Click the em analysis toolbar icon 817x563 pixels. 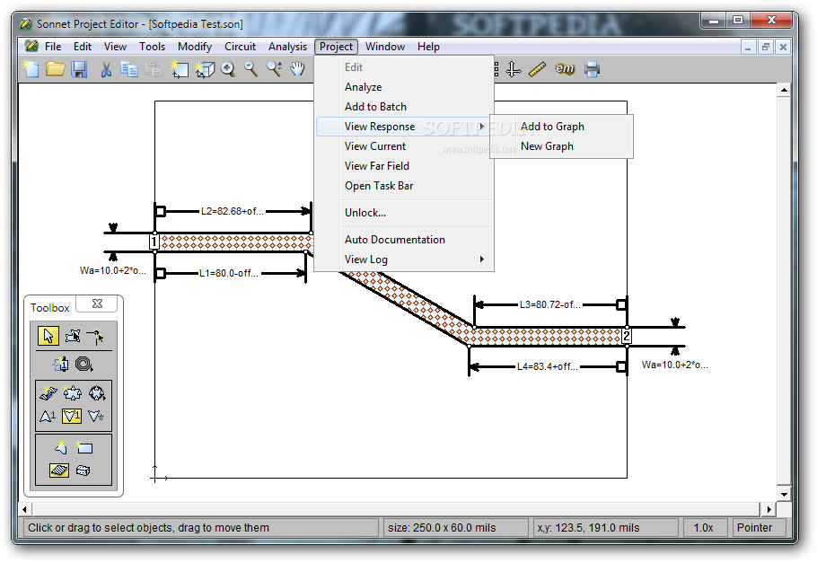565,68
